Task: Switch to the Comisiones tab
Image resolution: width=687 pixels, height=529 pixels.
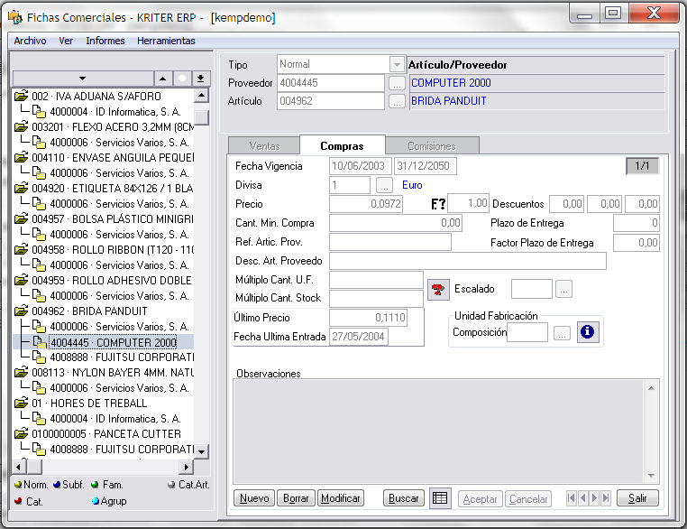Action: pos(432,146)
